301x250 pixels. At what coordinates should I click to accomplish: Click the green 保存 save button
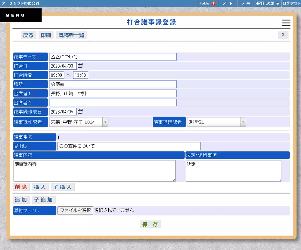point(150,224)
